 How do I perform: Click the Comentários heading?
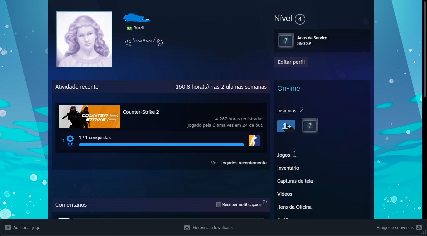[x=71, y=205]
